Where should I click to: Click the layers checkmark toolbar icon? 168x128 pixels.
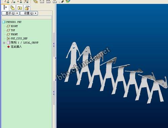coord(36,1)
